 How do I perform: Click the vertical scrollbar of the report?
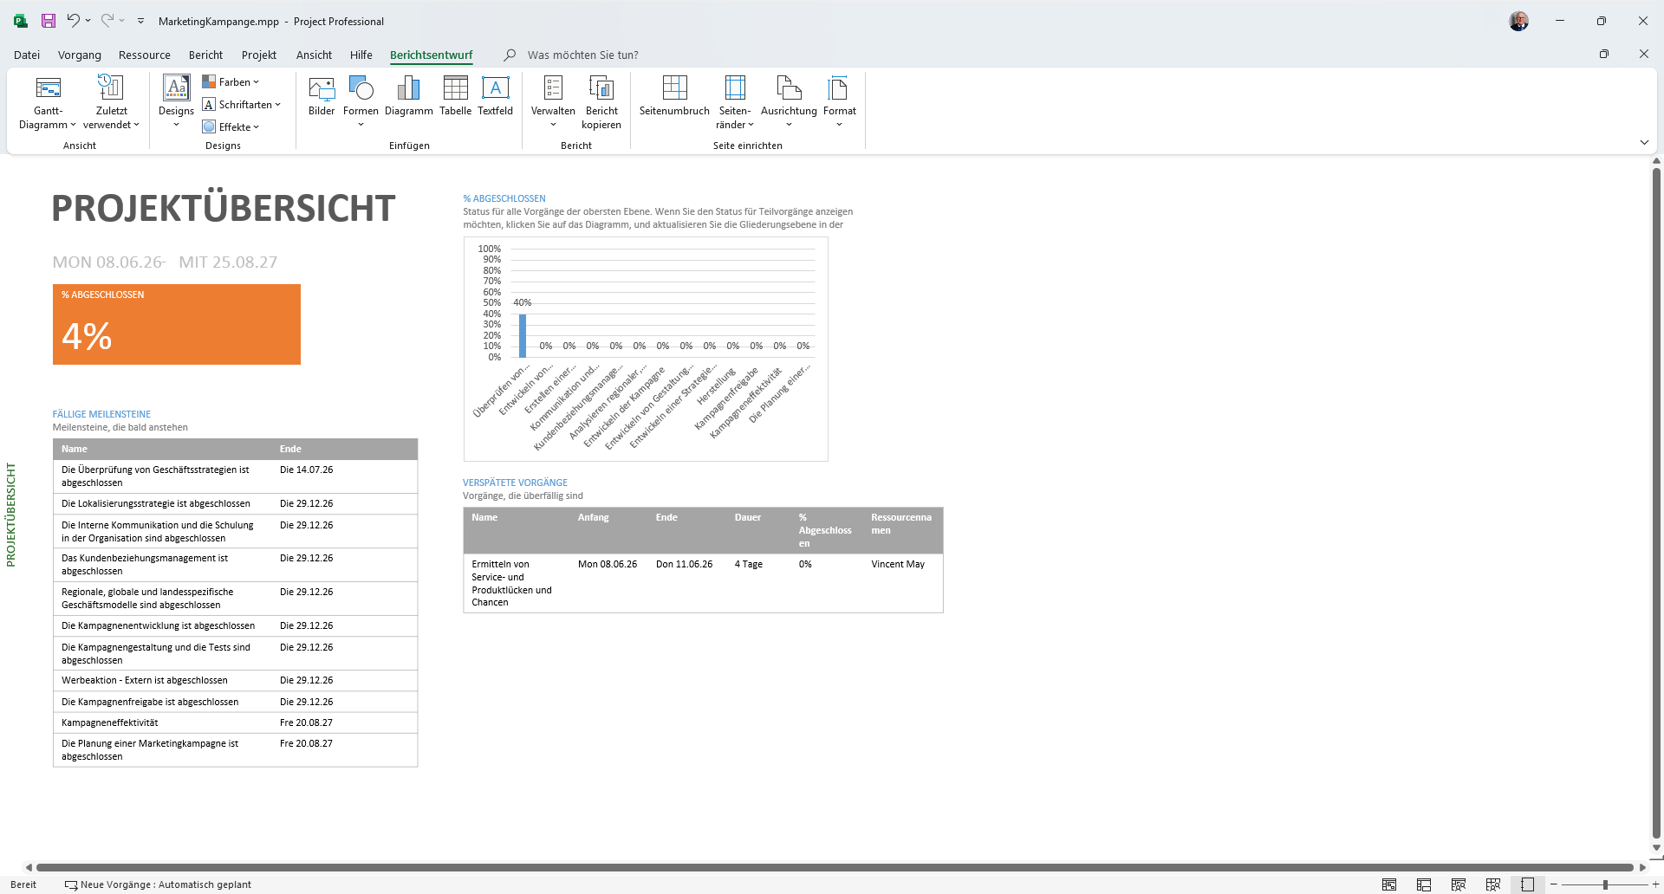click(x=1656, y=502)
